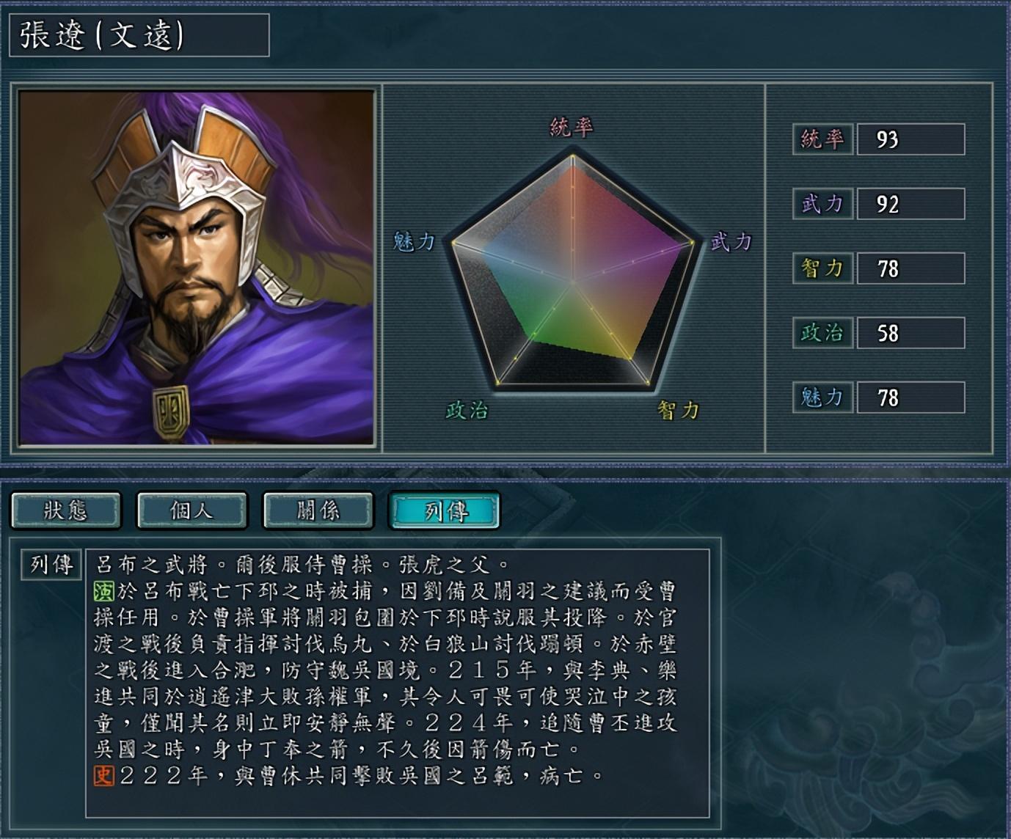Image resolution: width=1011 pixels, height=839 pixels.
Task: Click Zhang Liao's character portrait
Action: (197, 268)
